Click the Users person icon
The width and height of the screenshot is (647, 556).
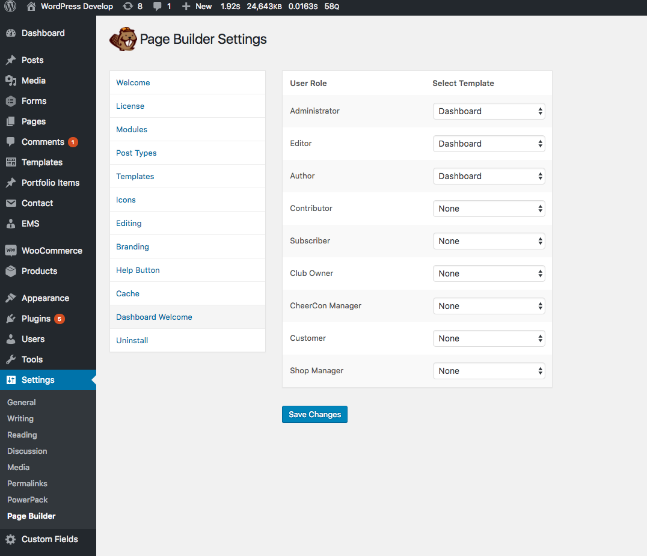pyautogui.click(x=11, y=339)
